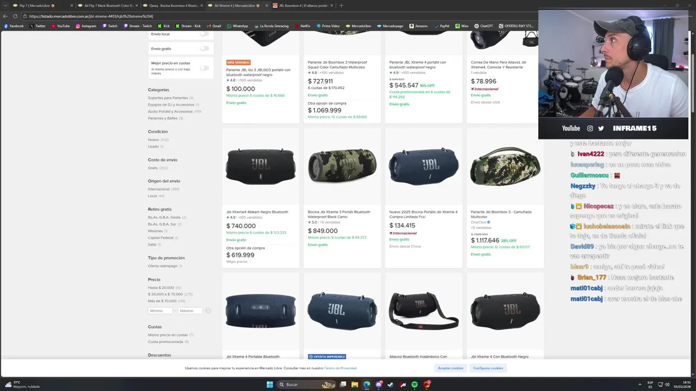Image resolution: width=696 pixels, height=391 pixels.
Task: Filter by Soportes para Parlantes category
Action: pyautogui.click(x=168, y=98)
